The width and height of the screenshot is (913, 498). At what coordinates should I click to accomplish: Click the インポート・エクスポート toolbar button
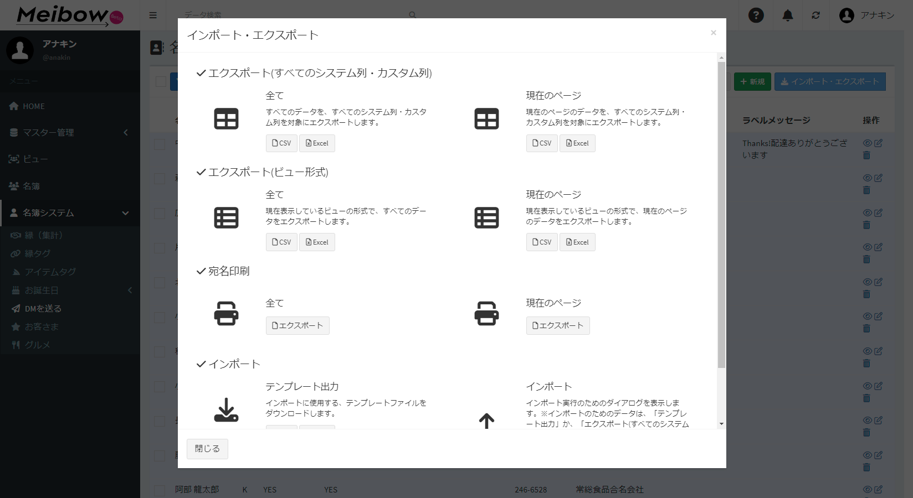coord(830,81)
